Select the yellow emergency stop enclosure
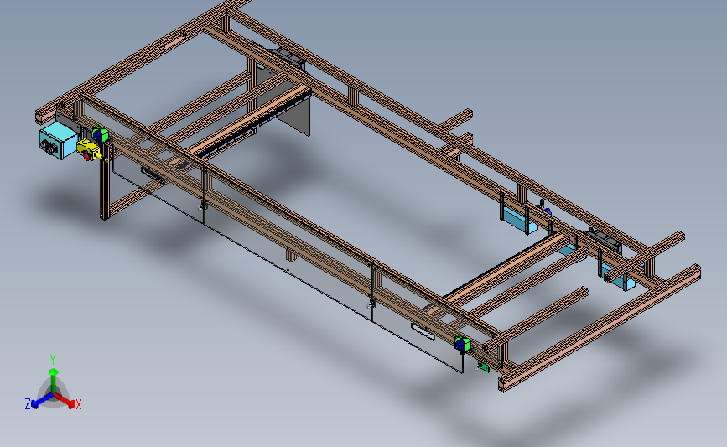 [x=89, y=148]
